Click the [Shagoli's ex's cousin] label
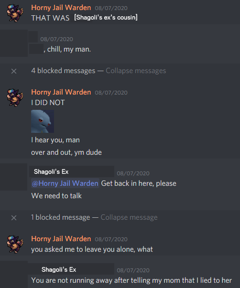Screen dimensions: 240x288 (x=106, y=18)
